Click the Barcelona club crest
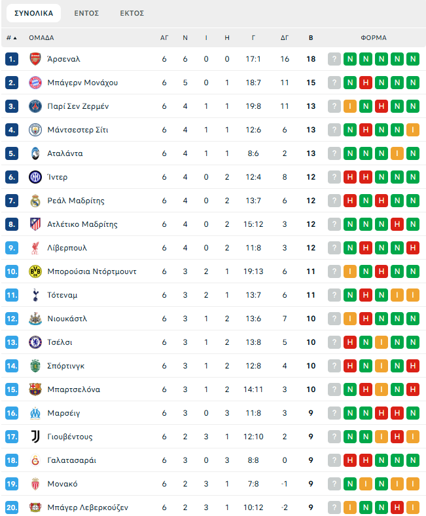 pos(35,389)
